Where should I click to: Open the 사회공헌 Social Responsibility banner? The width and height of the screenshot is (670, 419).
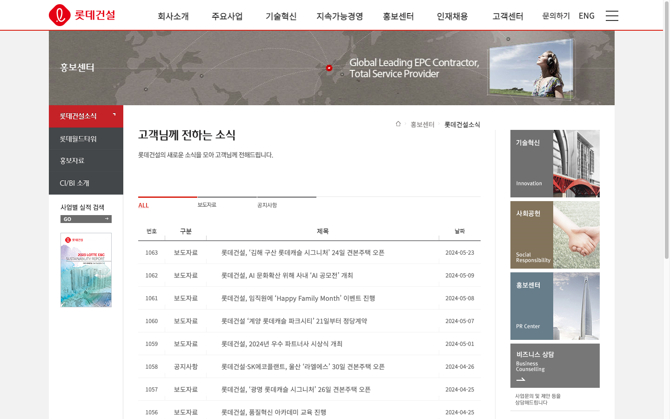coord(555,235)
